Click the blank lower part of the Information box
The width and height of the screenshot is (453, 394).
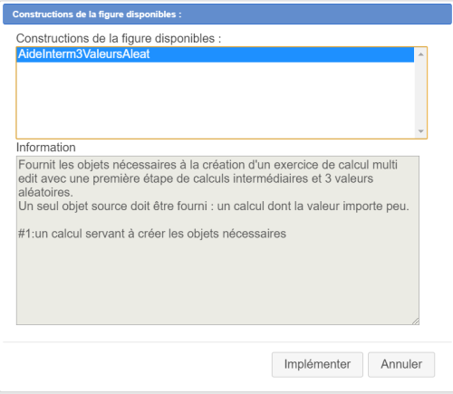pos(217,281)
